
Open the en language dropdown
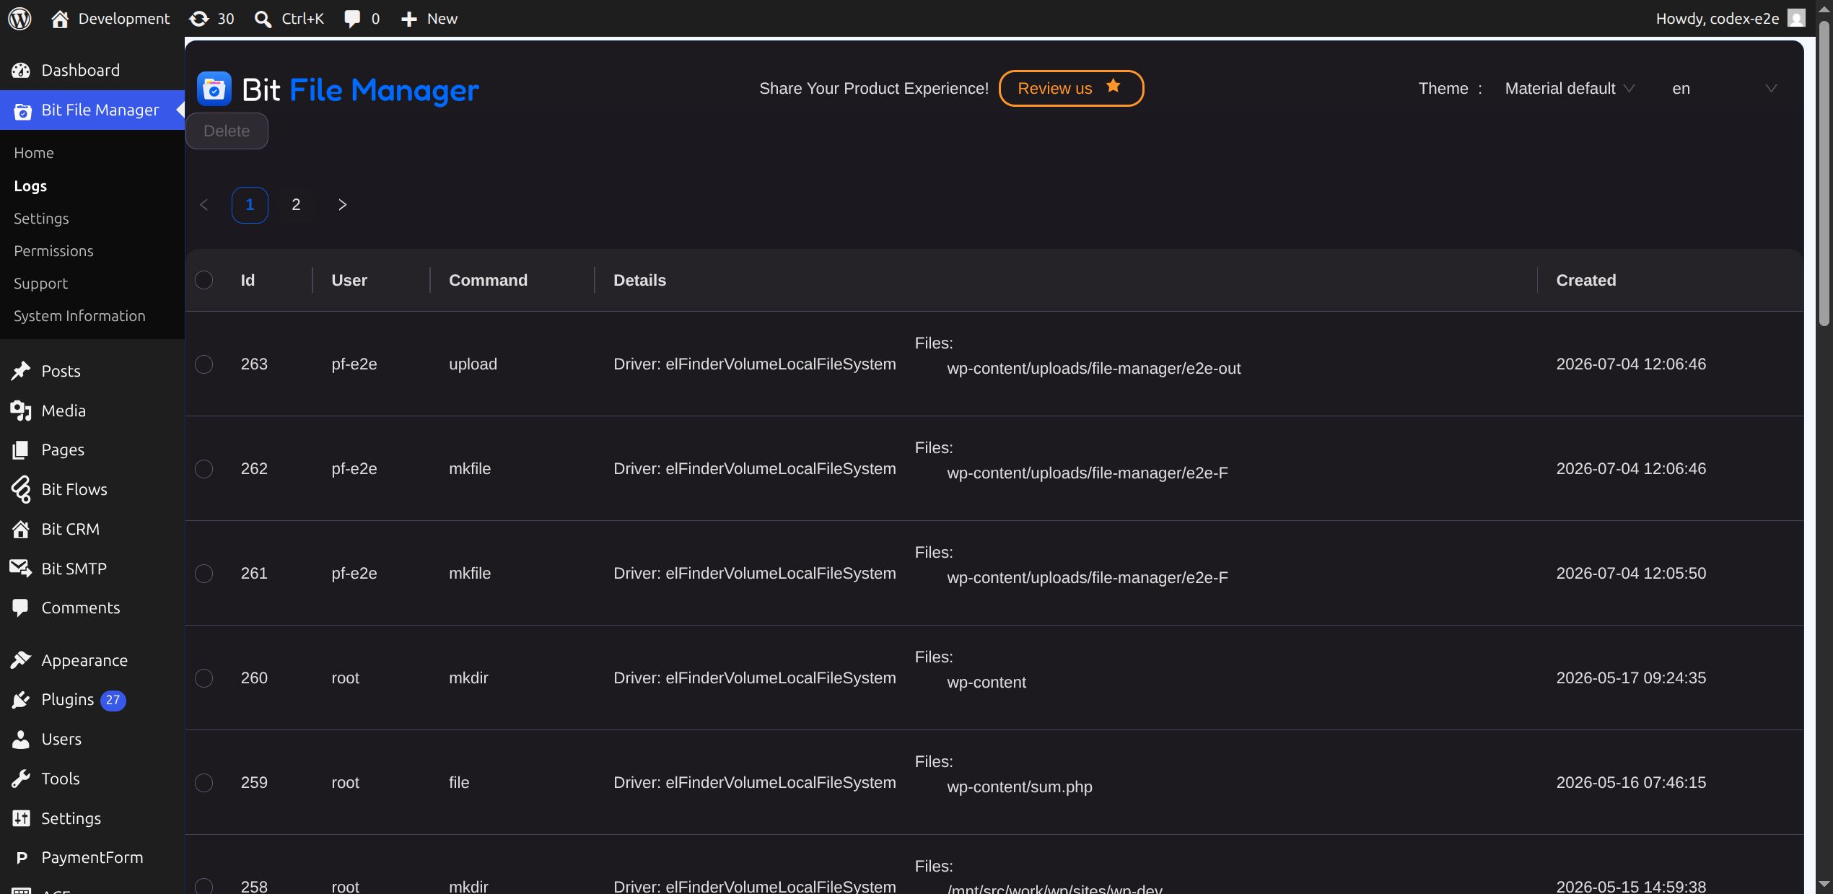point(1724,89)
